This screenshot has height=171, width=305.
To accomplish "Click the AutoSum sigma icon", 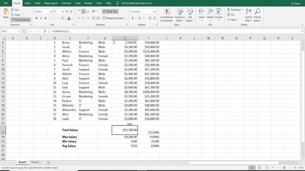I will pyautogui.click(x=229, y=9).
